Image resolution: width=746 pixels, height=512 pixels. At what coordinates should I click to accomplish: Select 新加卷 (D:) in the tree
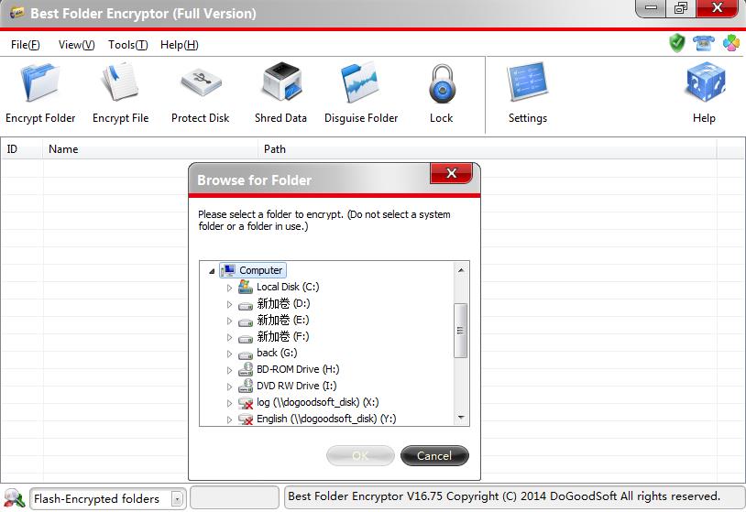point(283,303)
